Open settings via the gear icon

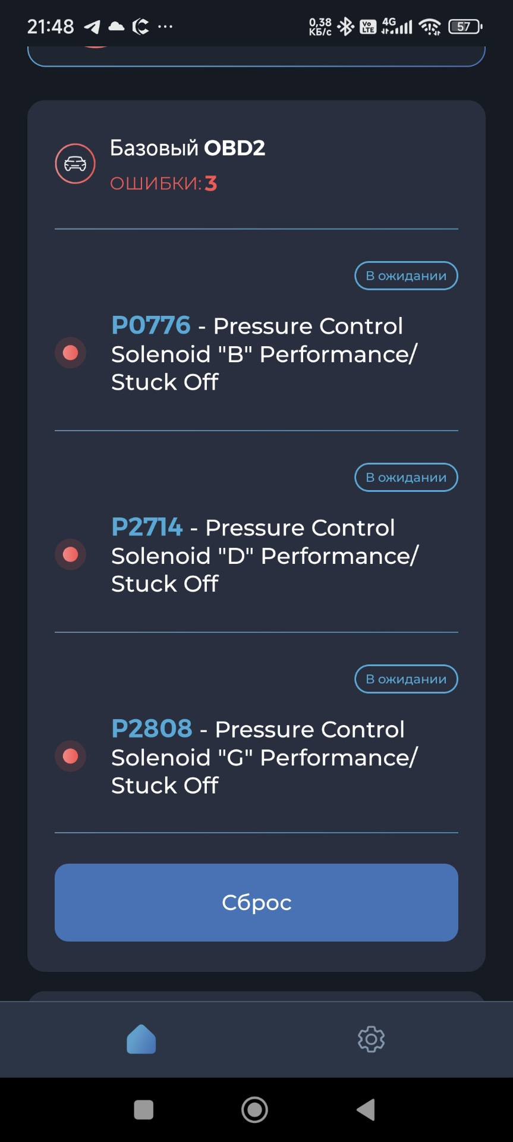[x=371, y=1039]
